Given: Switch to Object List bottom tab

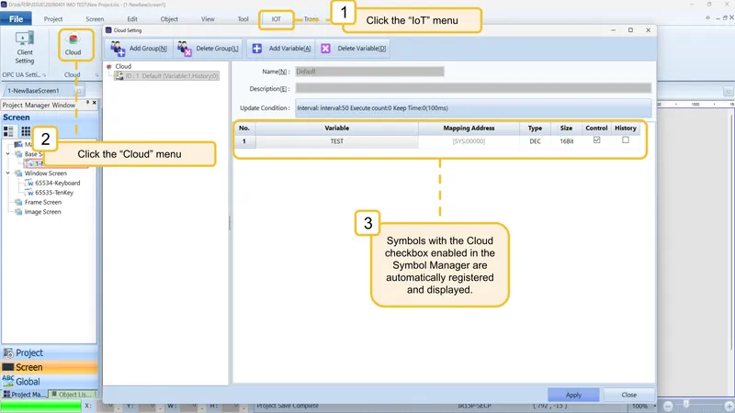Looking at the screenshot, I should [73, 395].
